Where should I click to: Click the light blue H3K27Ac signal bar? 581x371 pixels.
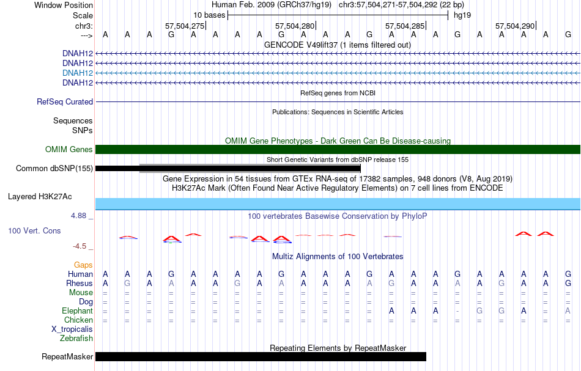[x=338, y=204]
